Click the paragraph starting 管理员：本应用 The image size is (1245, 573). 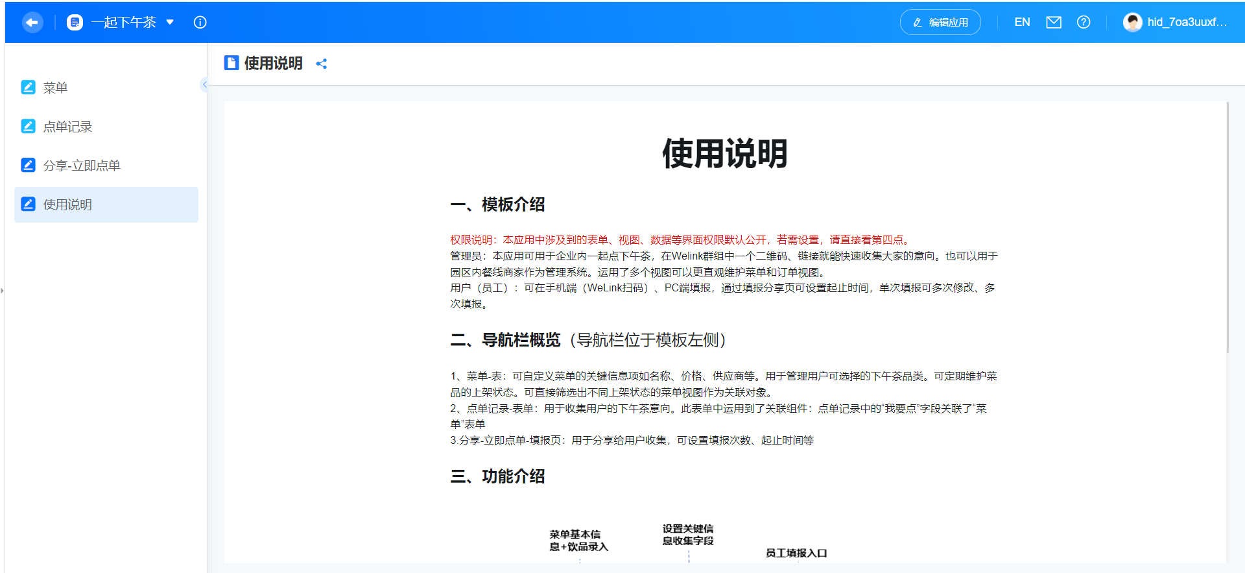click(724, 264)
